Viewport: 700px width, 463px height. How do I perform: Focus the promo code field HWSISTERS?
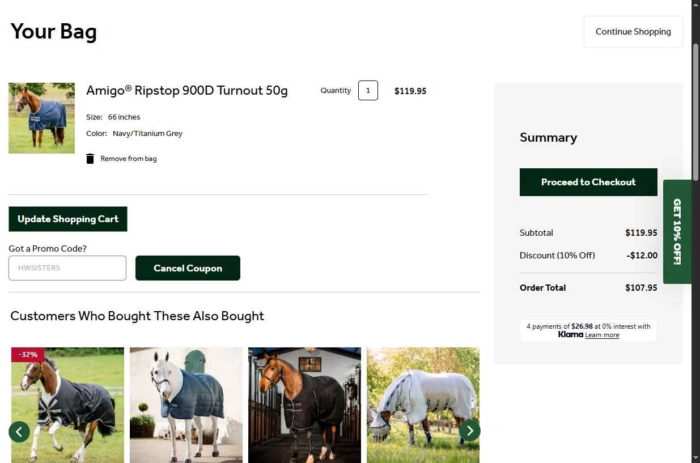[67, 268]
